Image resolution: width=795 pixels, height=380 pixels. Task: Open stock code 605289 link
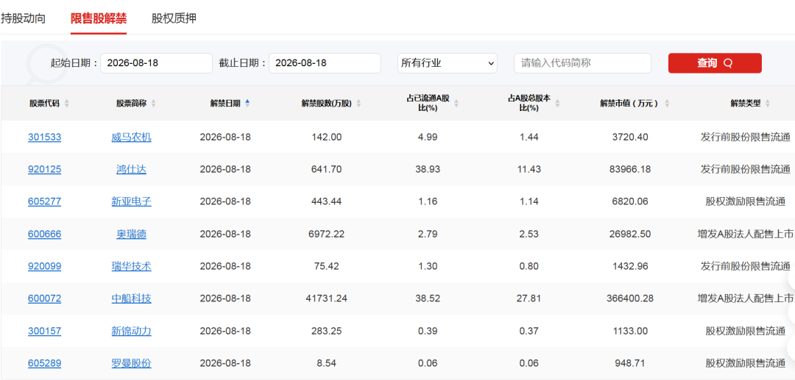click(45, 363)
